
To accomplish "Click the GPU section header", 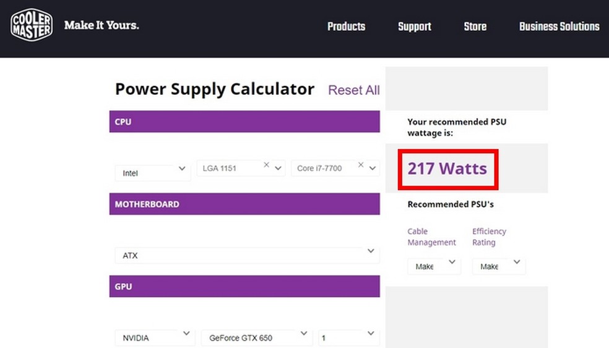I will tap(244, 286).
